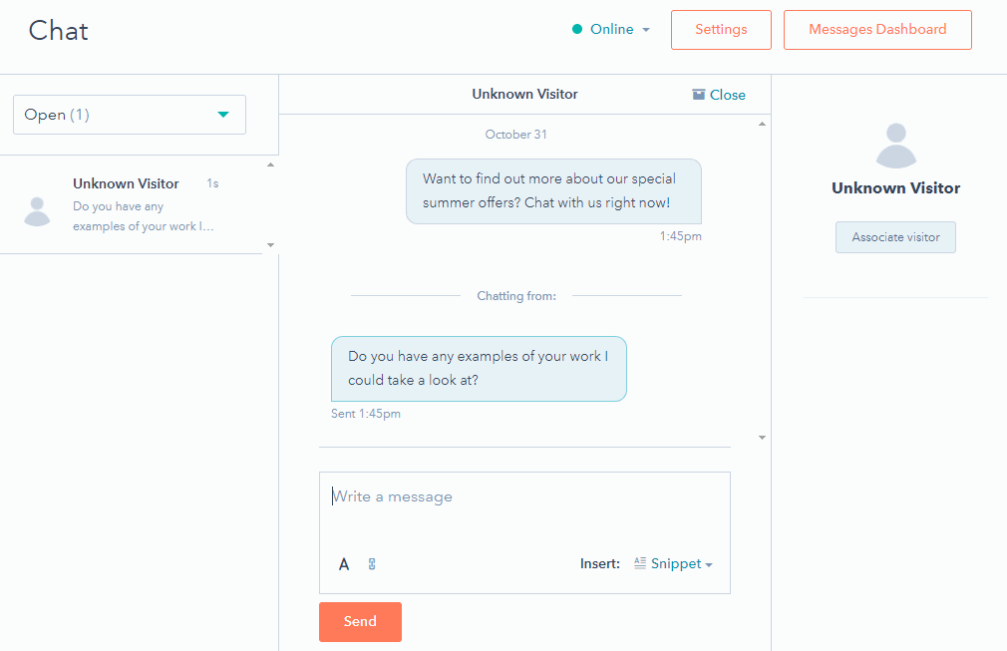1007x651 pixels.
Task: Open the Messages Dashboard
Action: click(877, 30)
